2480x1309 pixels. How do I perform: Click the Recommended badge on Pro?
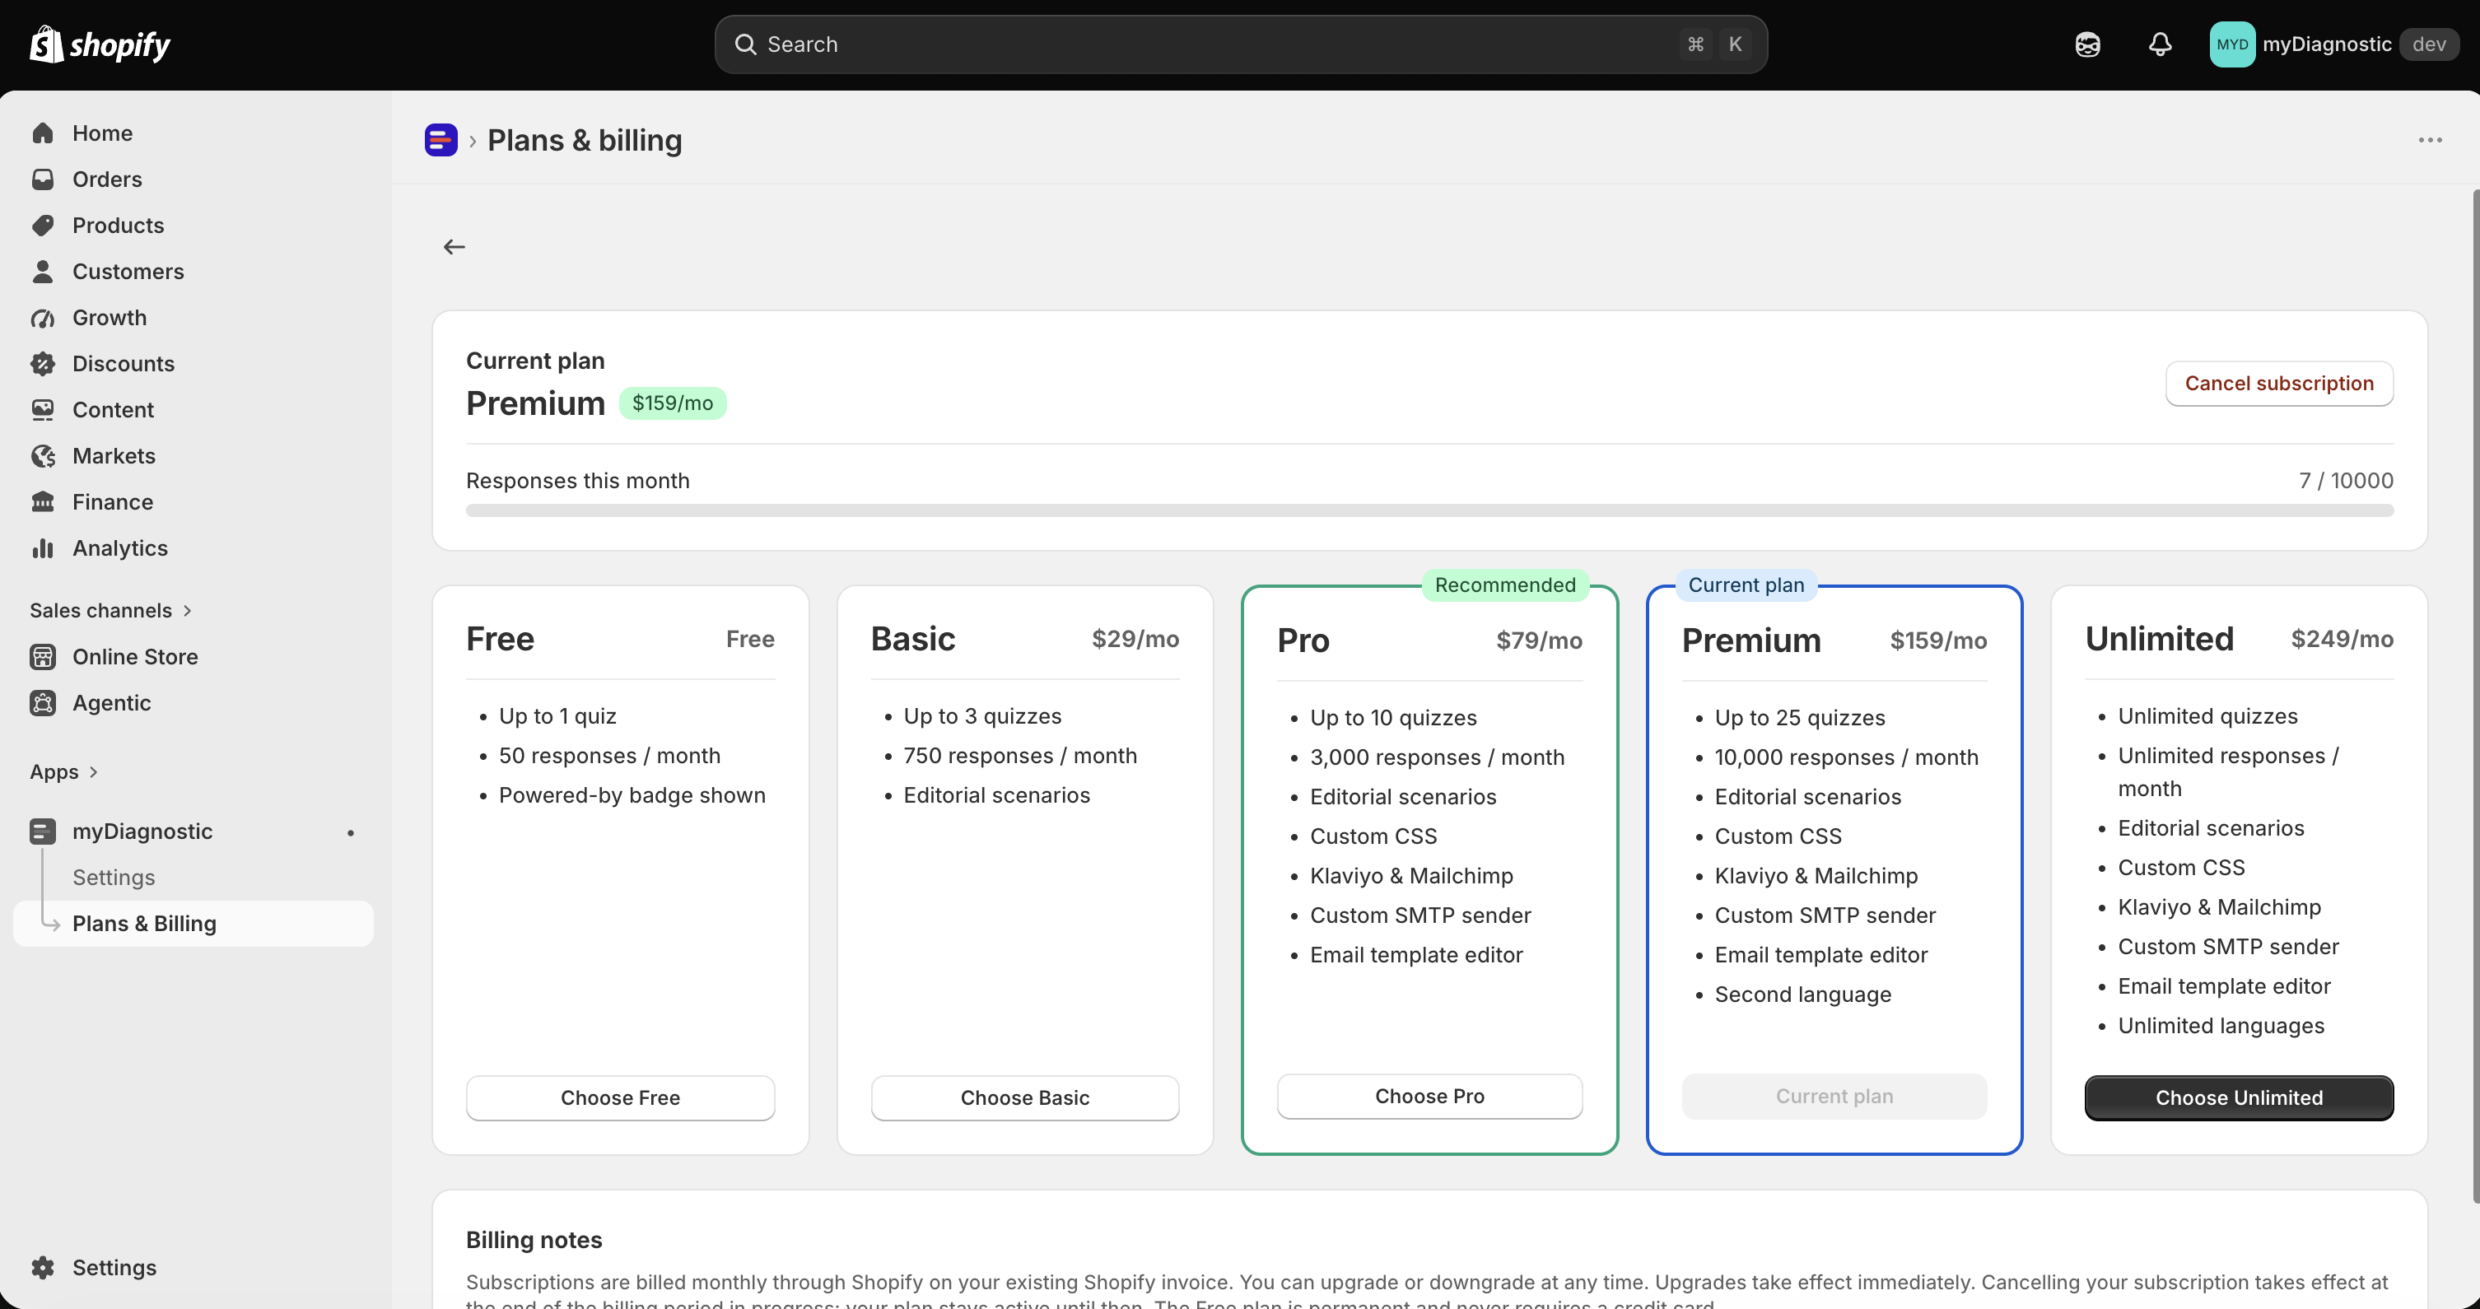pos(1505,585)
